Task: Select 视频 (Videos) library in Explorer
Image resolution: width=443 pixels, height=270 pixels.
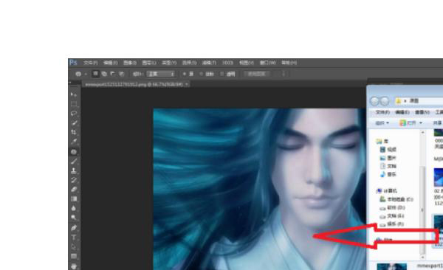Action: tap(388, 150)
